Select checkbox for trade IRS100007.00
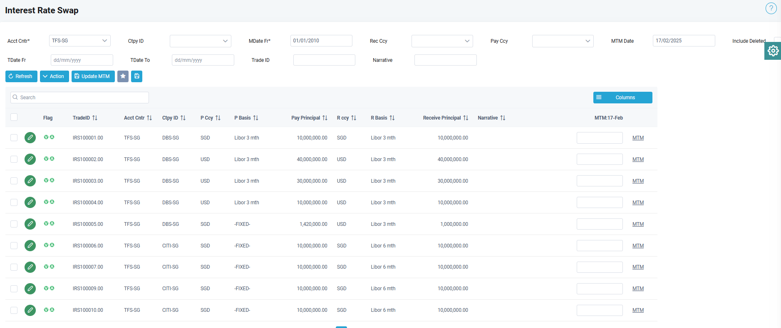781x328 pixels. pyautogui.click(x=14, y=267)
